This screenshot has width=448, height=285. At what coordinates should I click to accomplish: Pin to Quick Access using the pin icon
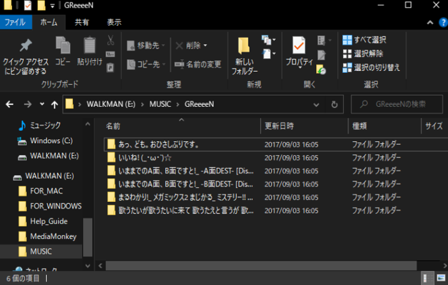26,46
